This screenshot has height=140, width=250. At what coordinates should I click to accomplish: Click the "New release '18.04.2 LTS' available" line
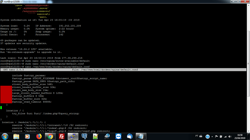pos(26,49)
